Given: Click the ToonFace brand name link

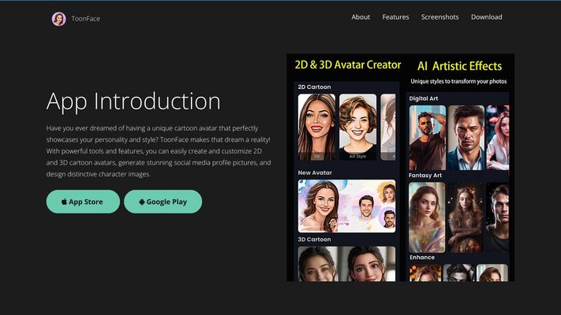Looking at the screenshot, I should [85, 19].
